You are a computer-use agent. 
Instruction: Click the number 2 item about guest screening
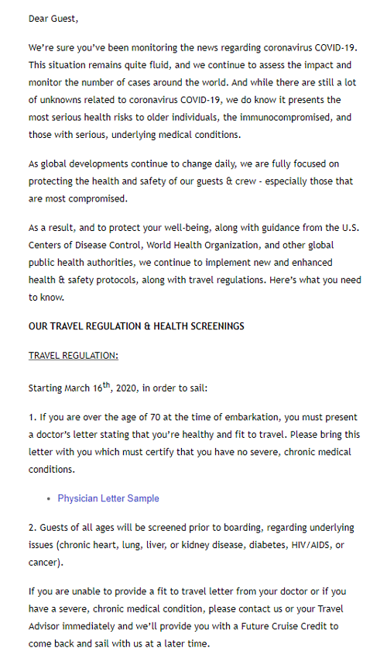tap(191, 545)
